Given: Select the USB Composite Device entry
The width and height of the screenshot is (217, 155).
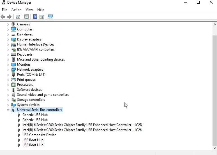Looking at the screenshot, I should [x=39, y=135].
